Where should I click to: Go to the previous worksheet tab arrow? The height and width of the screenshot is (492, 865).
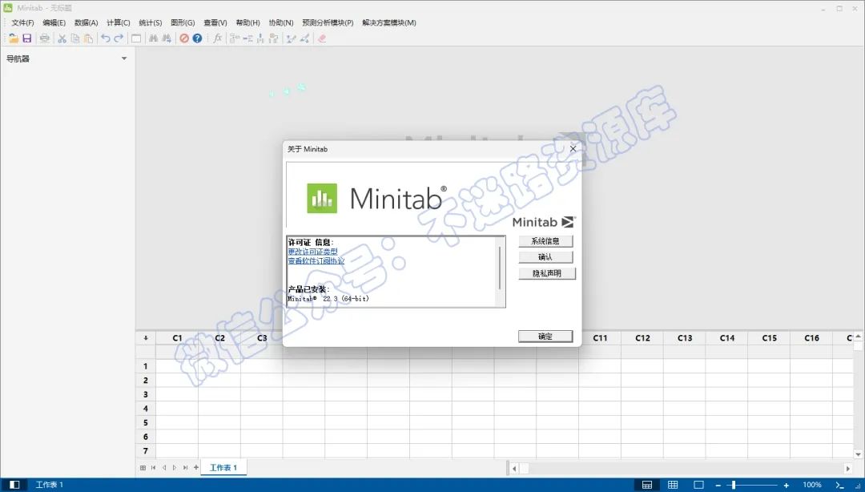(x=164, y=468)
